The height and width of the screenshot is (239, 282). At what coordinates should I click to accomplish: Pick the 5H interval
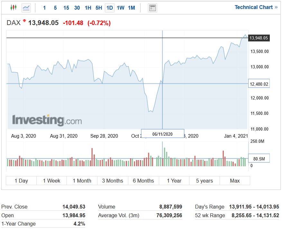point(99,8)
